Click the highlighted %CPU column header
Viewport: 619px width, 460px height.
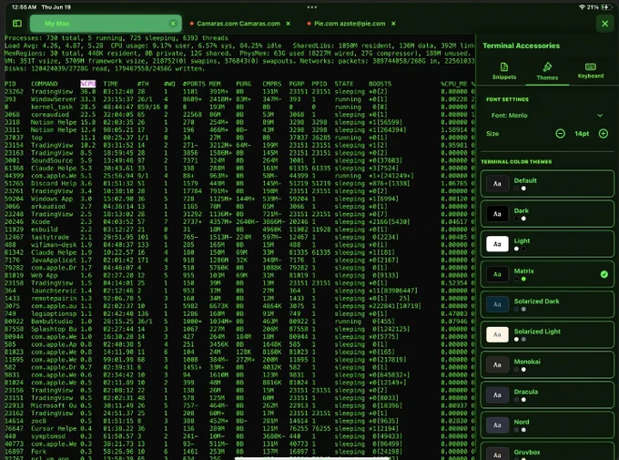(x=88, y=84)
